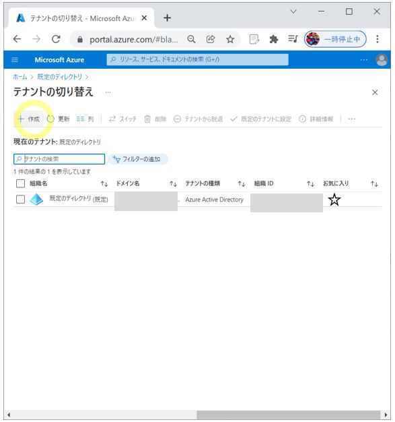Open 既定のディレクトリ (既定) tenant name
Viewport: 395px width, 422px height.
click(79, 199)
